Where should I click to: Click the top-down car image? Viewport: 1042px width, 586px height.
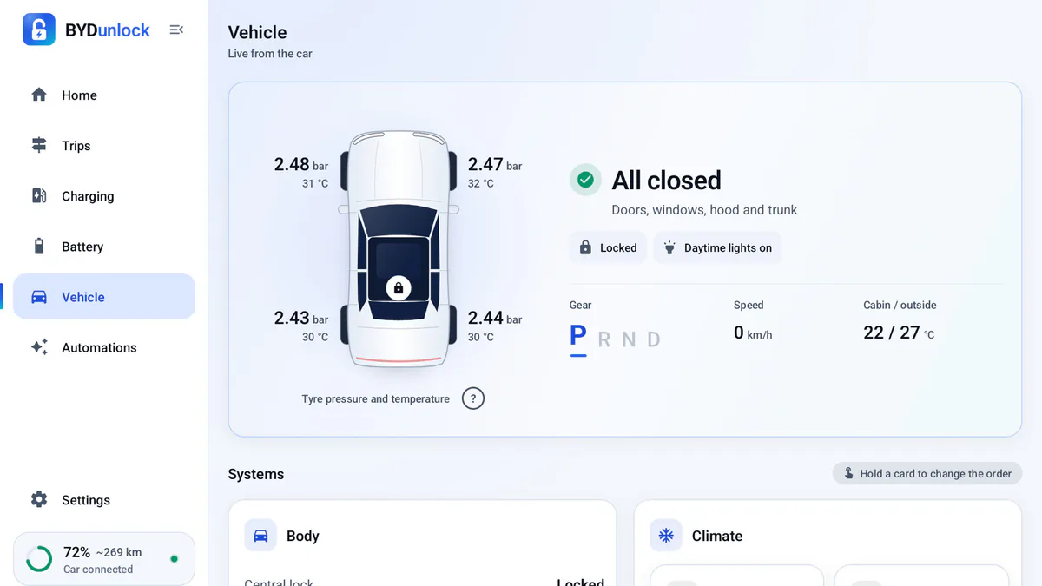click(399, 248)
